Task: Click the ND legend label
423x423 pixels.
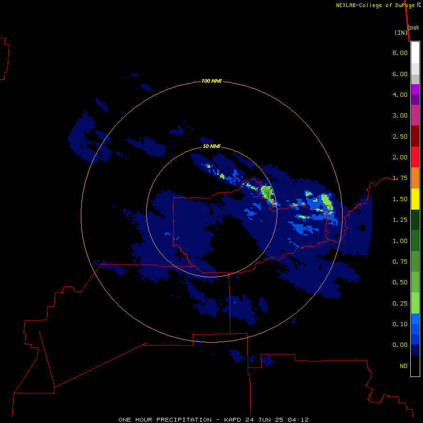Action: click(x=404, y=366)
